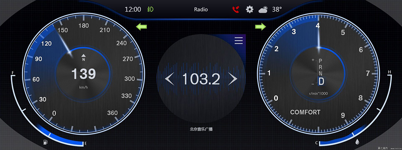402x150 pixels.
Task: Open the radio hamburger menu
Action: [x=239, y=40]
